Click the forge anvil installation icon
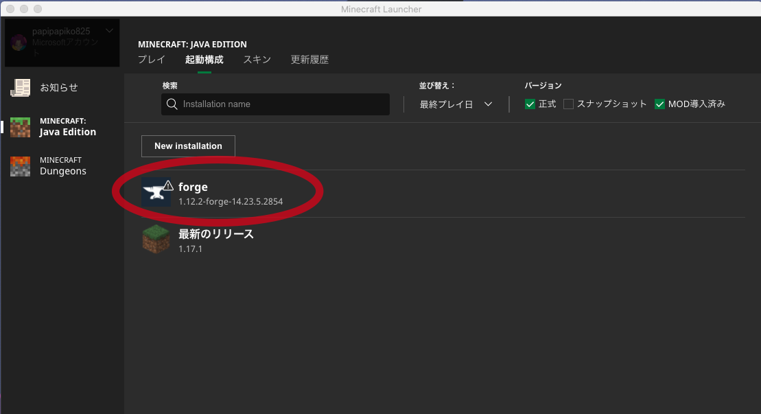Image resolution: width=761 pixels, height=414 pixels. [x=156, y=192]
